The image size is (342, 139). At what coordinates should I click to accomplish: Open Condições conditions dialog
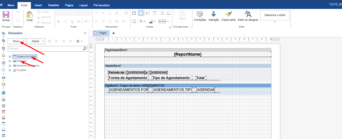[x=200, y=16]
